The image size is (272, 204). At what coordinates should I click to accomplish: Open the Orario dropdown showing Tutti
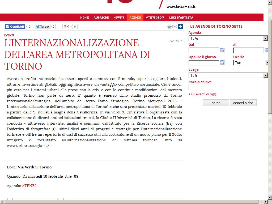(251, 63)
